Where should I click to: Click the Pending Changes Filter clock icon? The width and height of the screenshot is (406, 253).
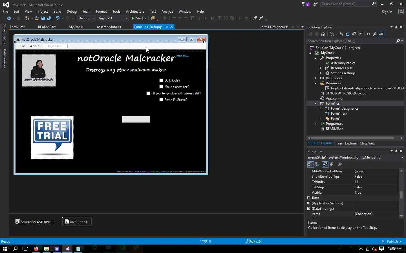(332, 34)
